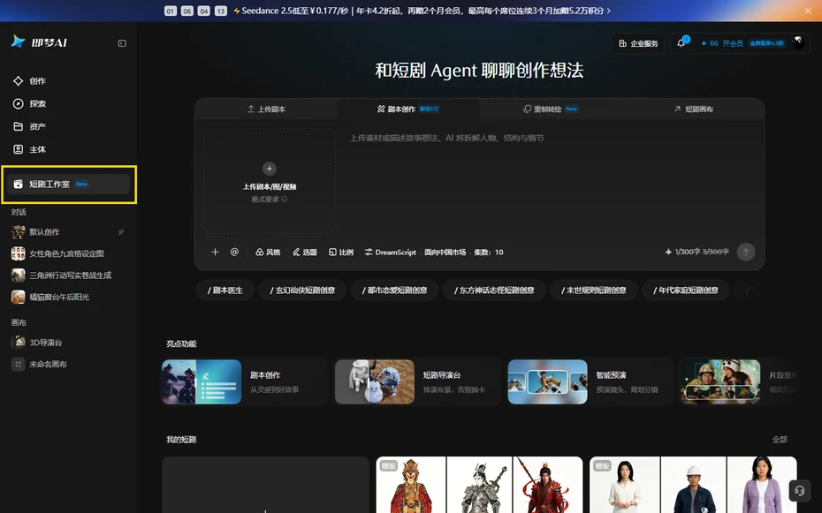Image resolution: width=822 pixels, height=513 pixels.
Task: Open the DreamScript settings dropdown
Action: tap(391, 253)
